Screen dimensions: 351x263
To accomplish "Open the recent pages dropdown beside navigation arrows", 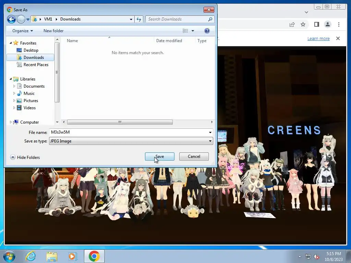I will pos(28,20).
